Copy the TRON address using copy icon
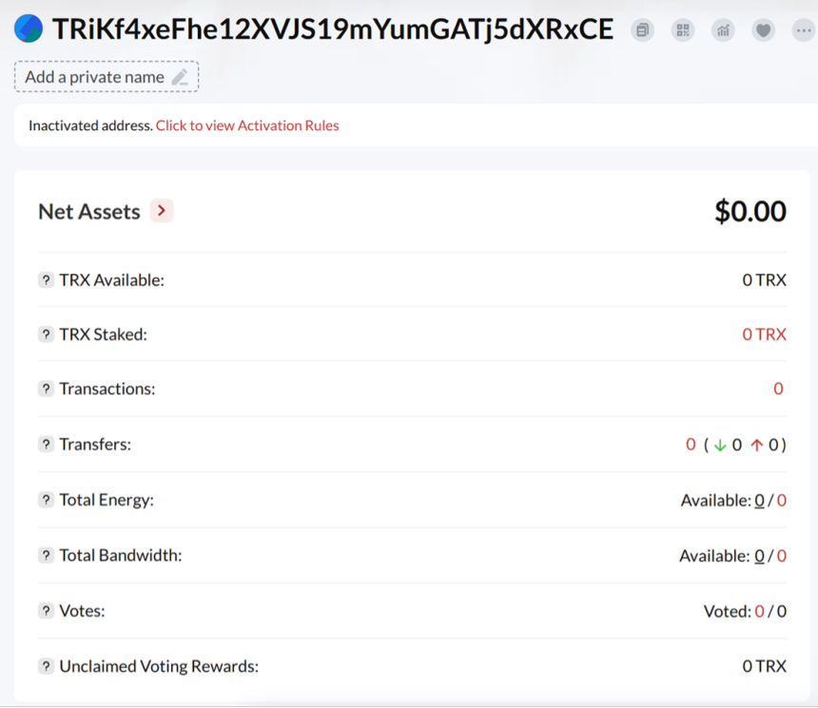 (644, 30)
